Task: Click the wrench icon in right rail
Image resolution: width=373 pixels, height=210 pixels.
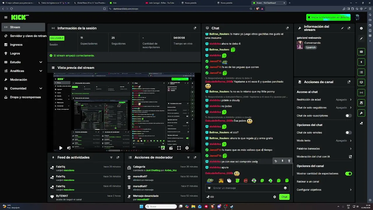Action: pyautogui.click(x=361, y=113)
